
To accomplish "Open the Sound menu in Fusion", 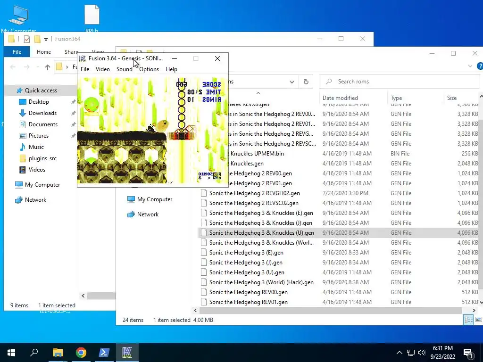I will click(124, 69).
